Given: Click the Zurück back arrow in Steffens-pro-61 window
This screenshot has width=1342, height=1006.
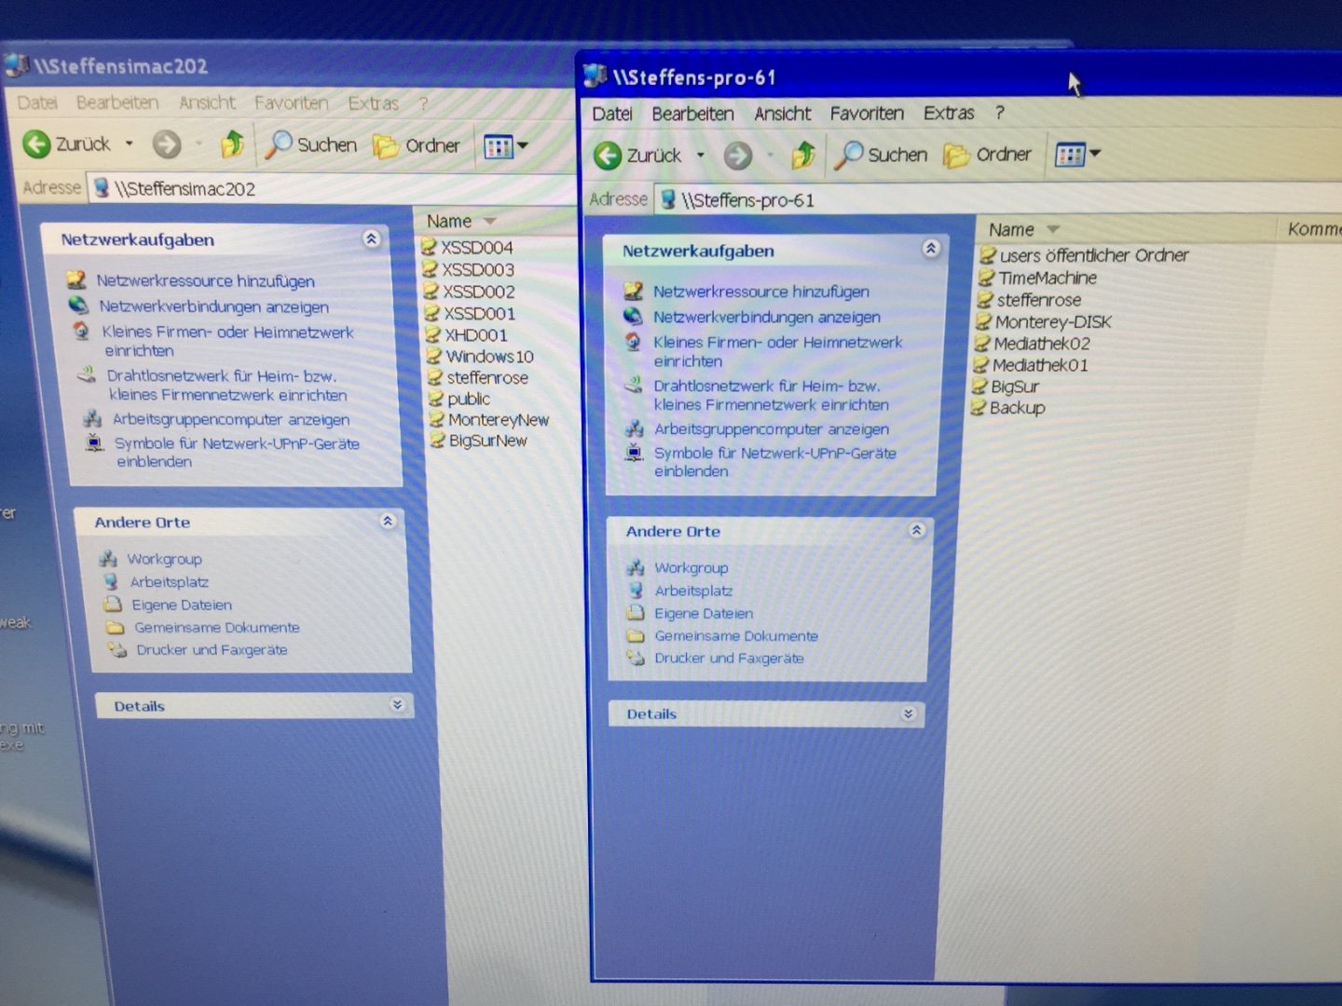Looking at the screenshot, I should 608,155.
